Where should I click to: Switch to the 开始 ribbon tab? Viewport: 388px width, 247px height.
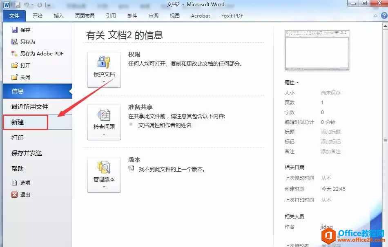(37, 16)
